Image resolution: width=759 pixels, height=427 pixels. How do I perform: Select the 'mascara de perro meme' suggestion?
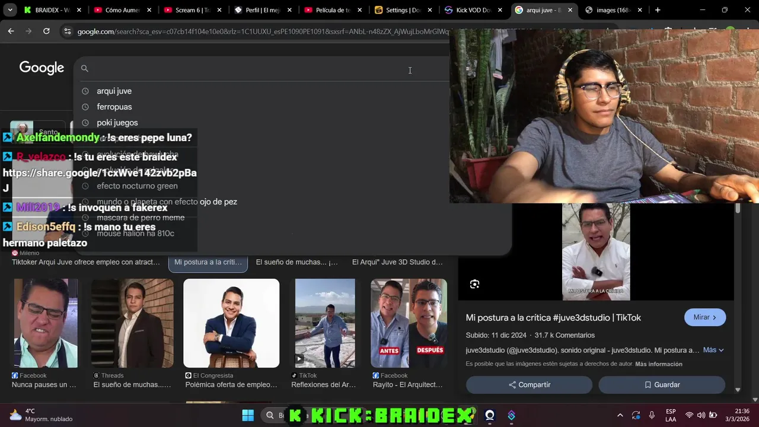141,218
